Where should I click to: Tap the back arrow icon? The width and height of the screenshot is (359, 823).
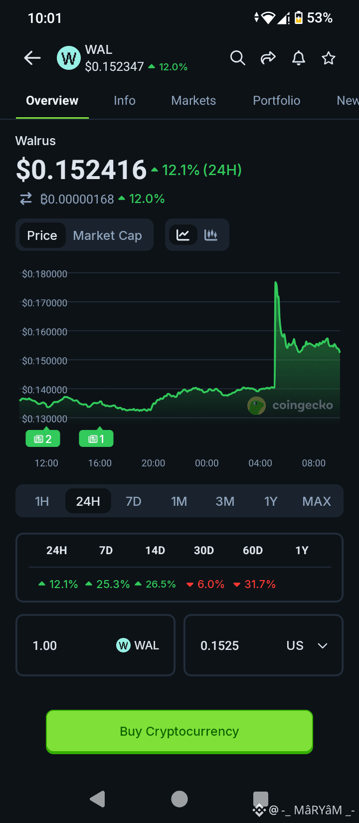pos(32,58)
